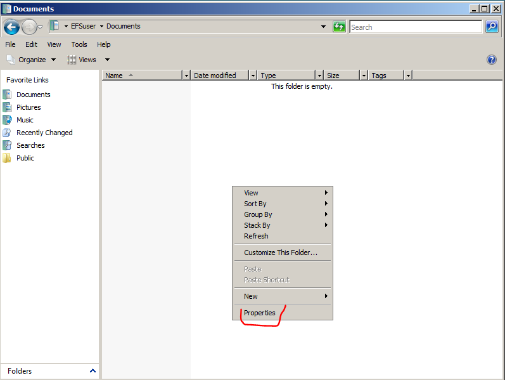Open the File menu
Screen dimensions: 505x380
(10, 44)
